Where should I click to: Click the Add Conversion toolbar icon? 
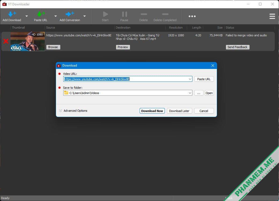click(70, 14)
